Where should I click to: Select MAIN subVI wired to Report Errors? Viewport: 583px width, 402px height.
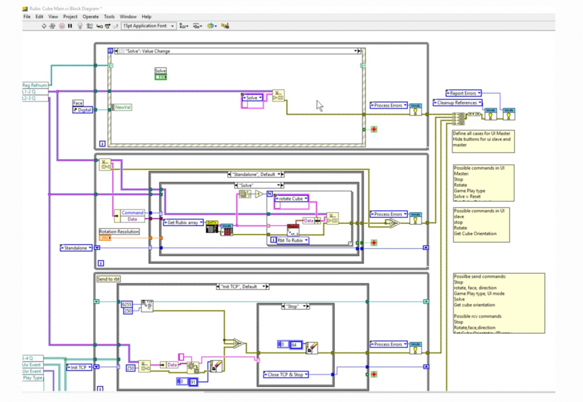coord(508,114)
